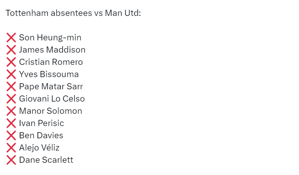Image resolution: width=299 pixels, height=175 pixels.
Task: Click the red cross beside Yves Bissouma
Action: click(11, 74)
